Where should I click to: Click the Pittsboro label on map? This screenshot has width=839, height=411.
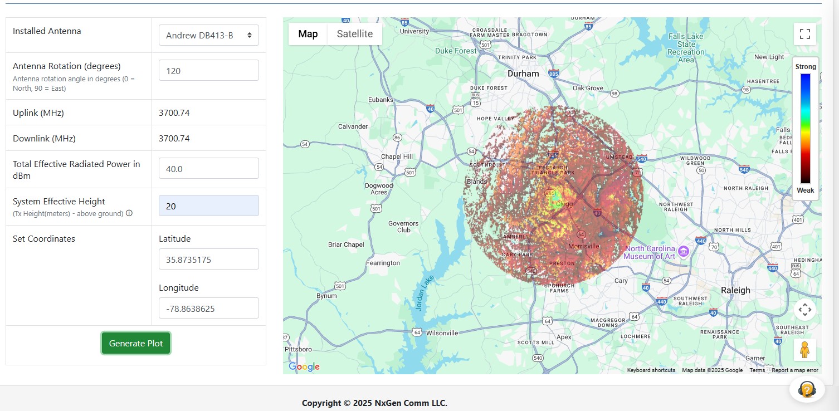click(298, 349)
